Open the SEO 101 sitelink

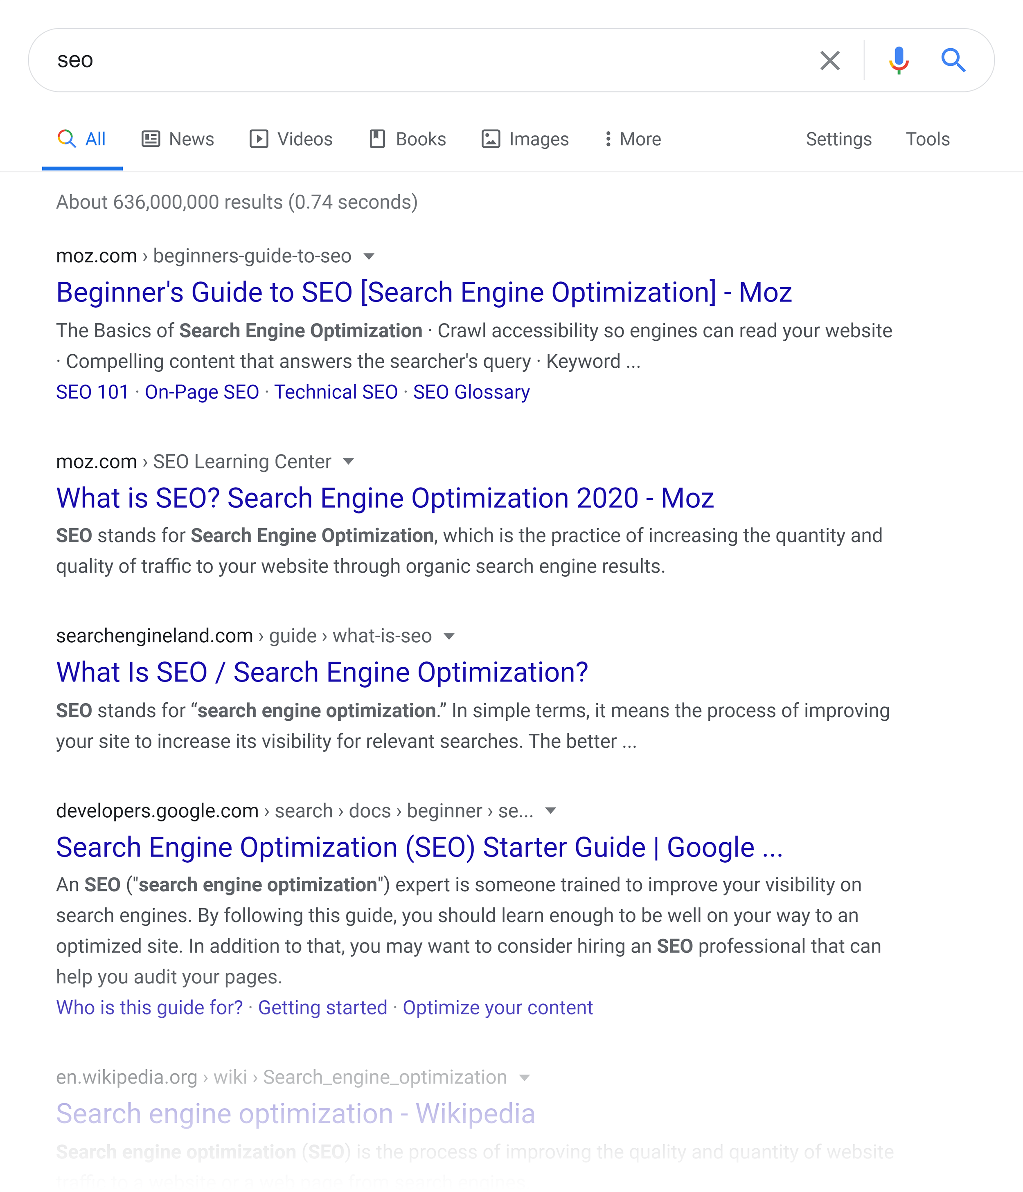coord(92,392)
